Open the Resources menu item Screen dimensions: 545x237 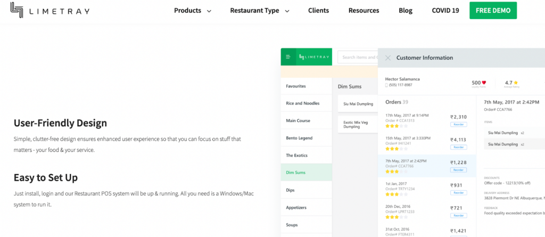coord(364,11)
